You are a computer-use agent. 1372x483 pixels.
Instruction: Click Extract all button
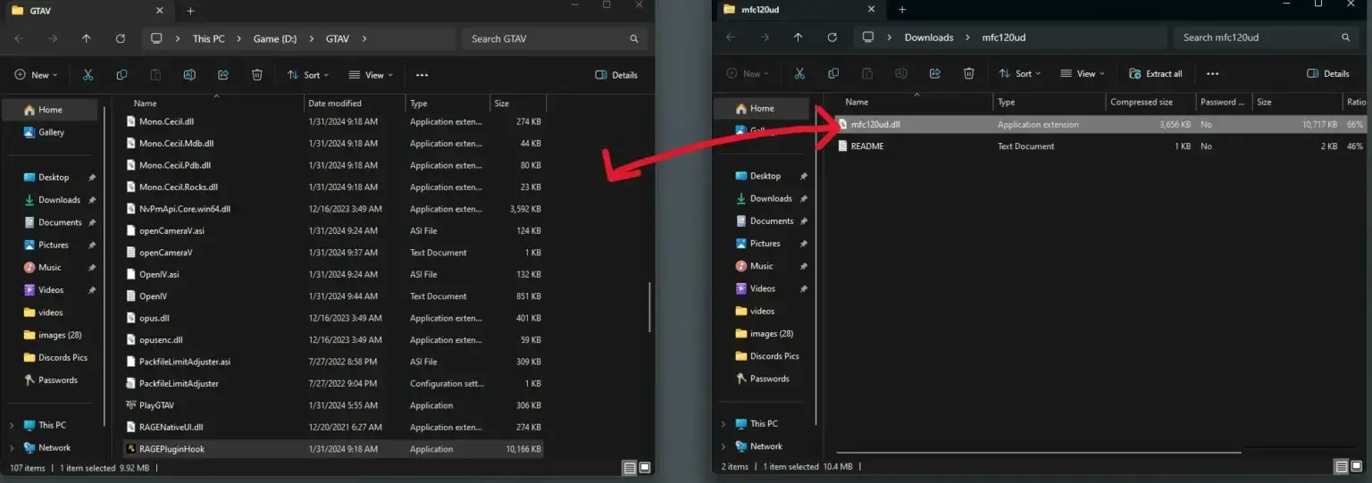1156,73
